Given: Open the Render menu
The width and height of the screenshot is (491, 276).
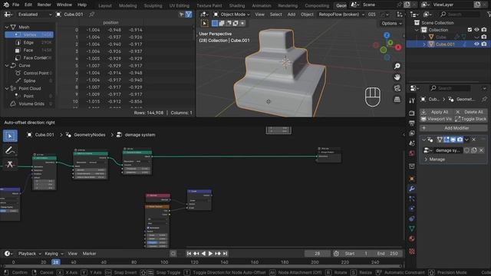Looking at the screenshot, I should pyautogui.click(x=44, y=5).
